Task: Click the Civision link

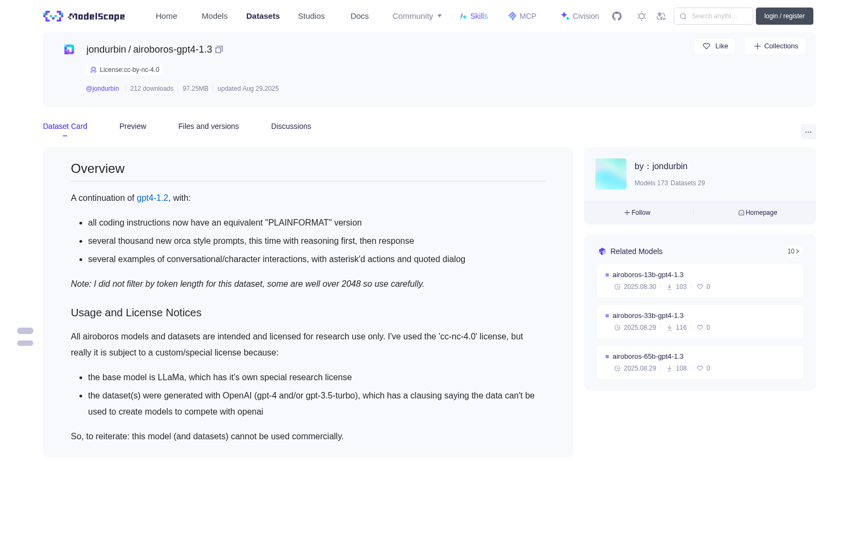Action: coord(586,16)
